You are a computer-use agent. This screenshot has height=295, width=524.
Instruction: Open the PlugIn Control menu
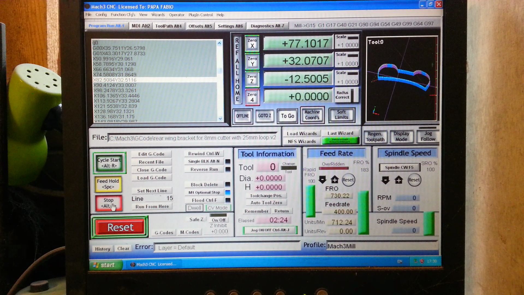point(200,15)
